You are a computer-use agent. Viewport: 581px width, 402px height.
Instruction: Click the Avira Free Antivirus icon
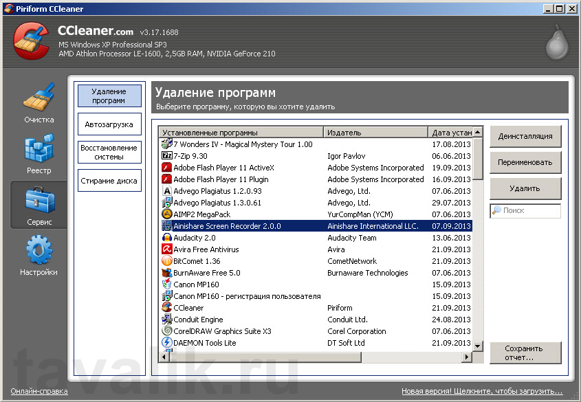pyautogui.click(x=167, y=249)
